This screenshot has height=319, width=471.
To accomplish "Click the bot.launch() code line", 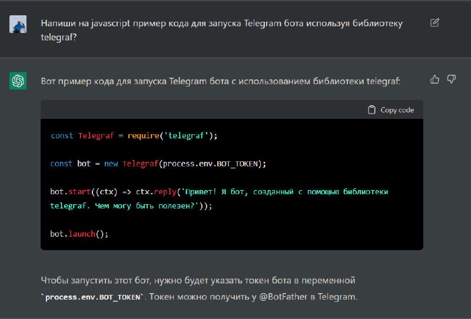I will [x=79, y=234].
